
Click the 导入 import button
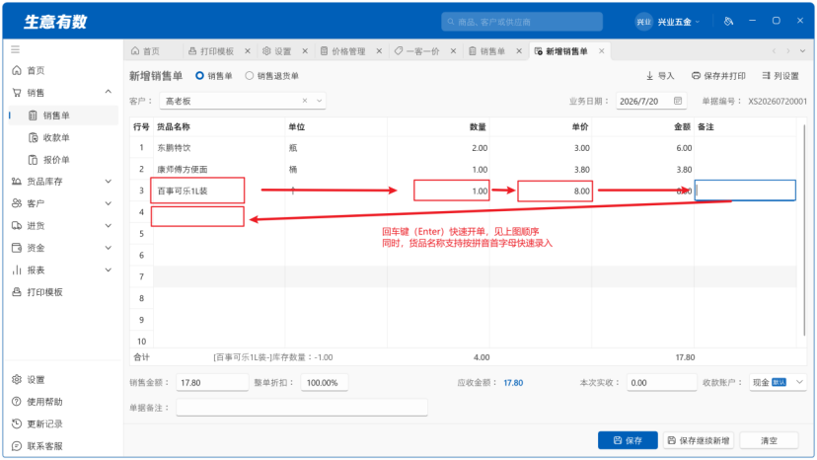(x=660, y=76)
